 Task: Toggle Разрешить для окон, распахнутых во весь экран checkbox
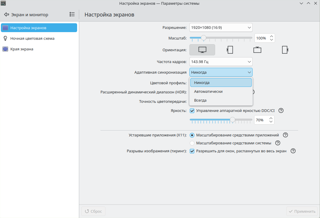(192, 151)
